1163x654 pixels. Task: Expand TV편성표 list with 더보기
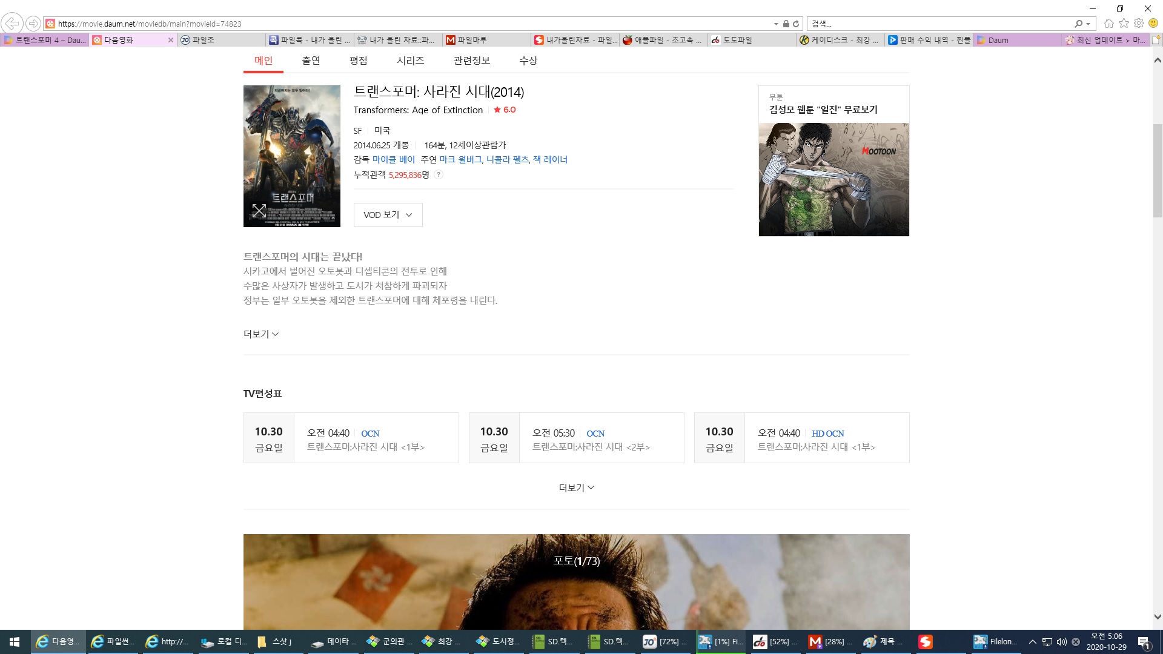point(577,487)
